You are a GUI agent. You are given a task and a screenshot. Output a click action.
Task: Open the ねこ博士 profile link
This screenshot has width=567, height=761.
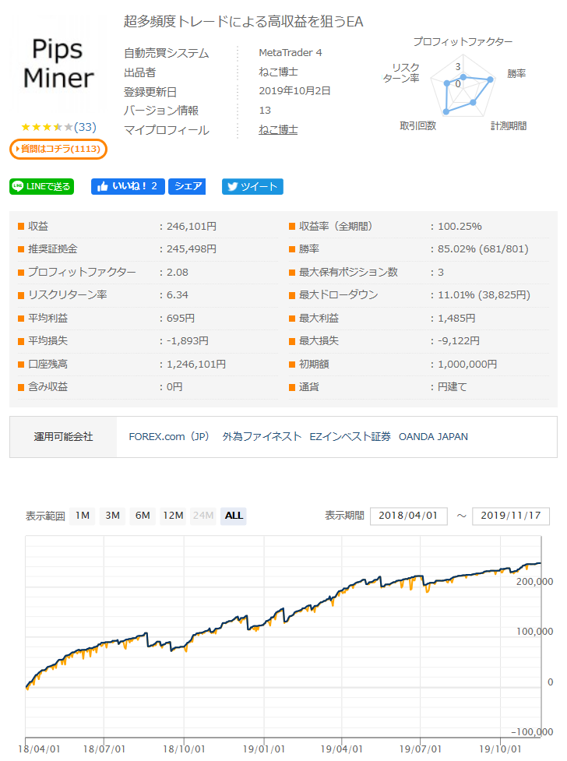[x=278, y=129]
